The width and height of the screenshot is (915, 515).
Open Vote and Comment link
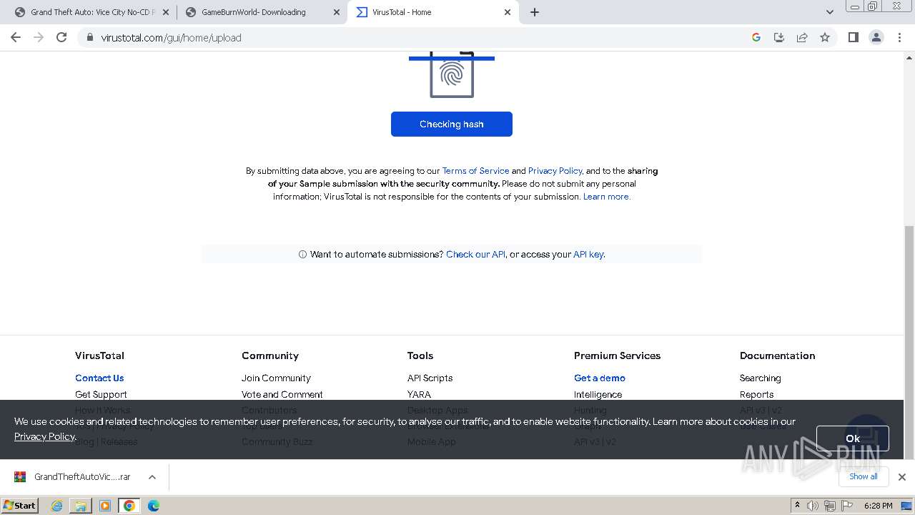click(282, 394)
